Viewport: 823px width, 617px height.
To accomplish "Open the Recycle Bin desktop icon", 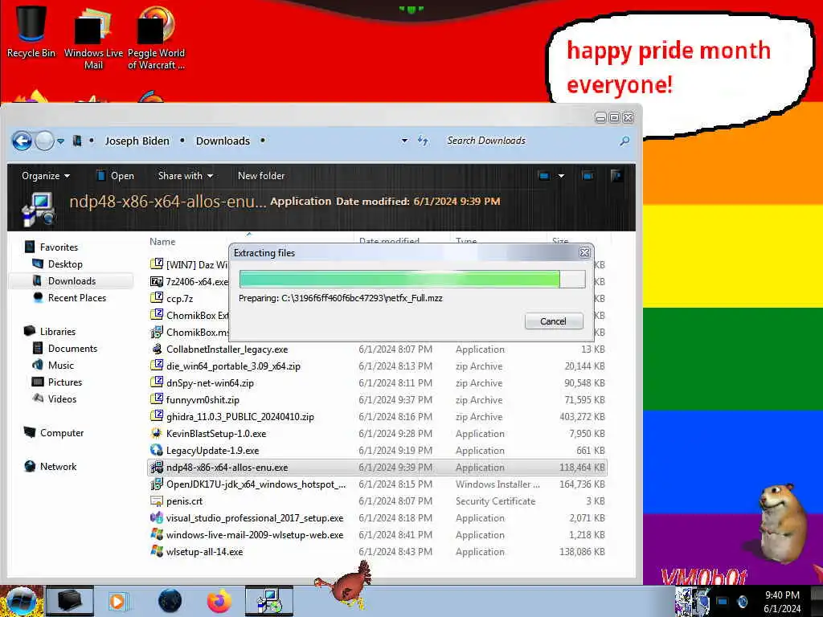I will tap(31, 31).
